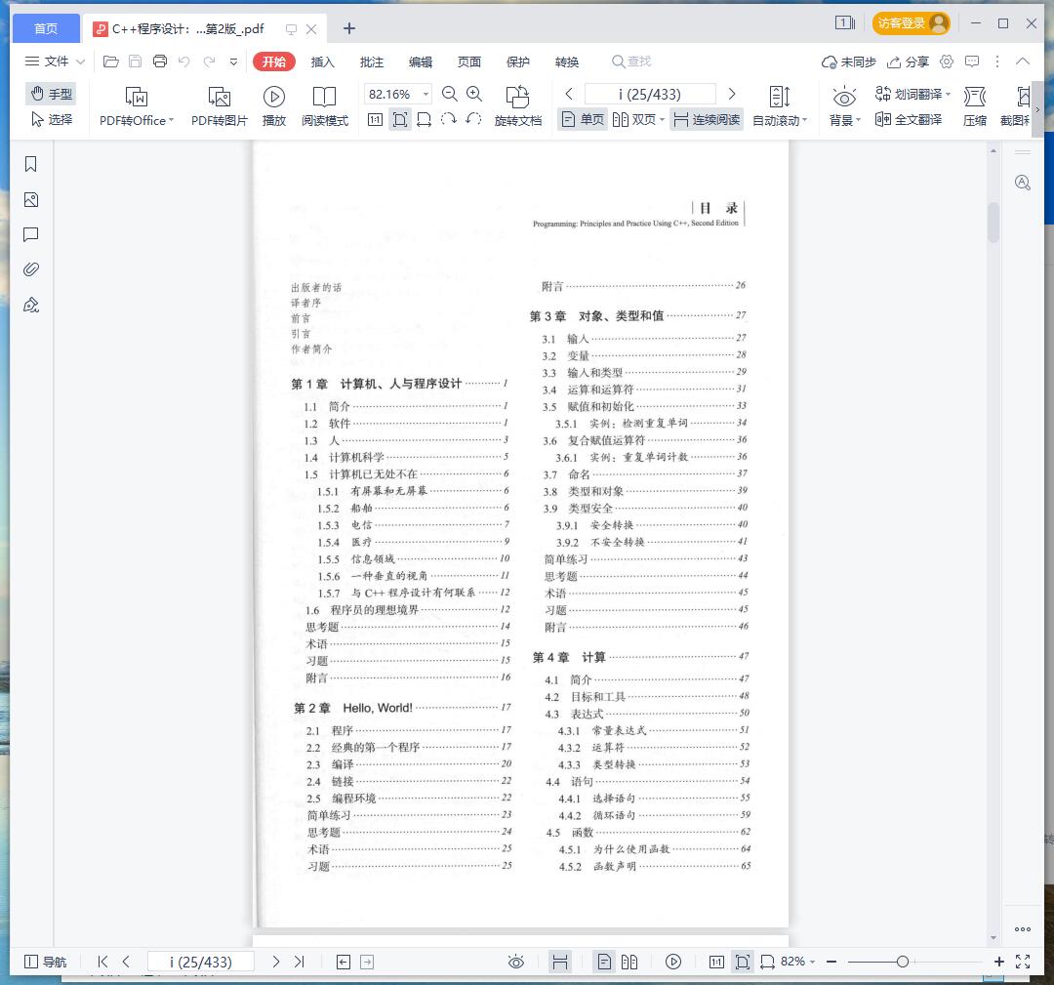Click the open folder icon
The width and height of the screenshot is (1054, 985).
coord(111,62)
